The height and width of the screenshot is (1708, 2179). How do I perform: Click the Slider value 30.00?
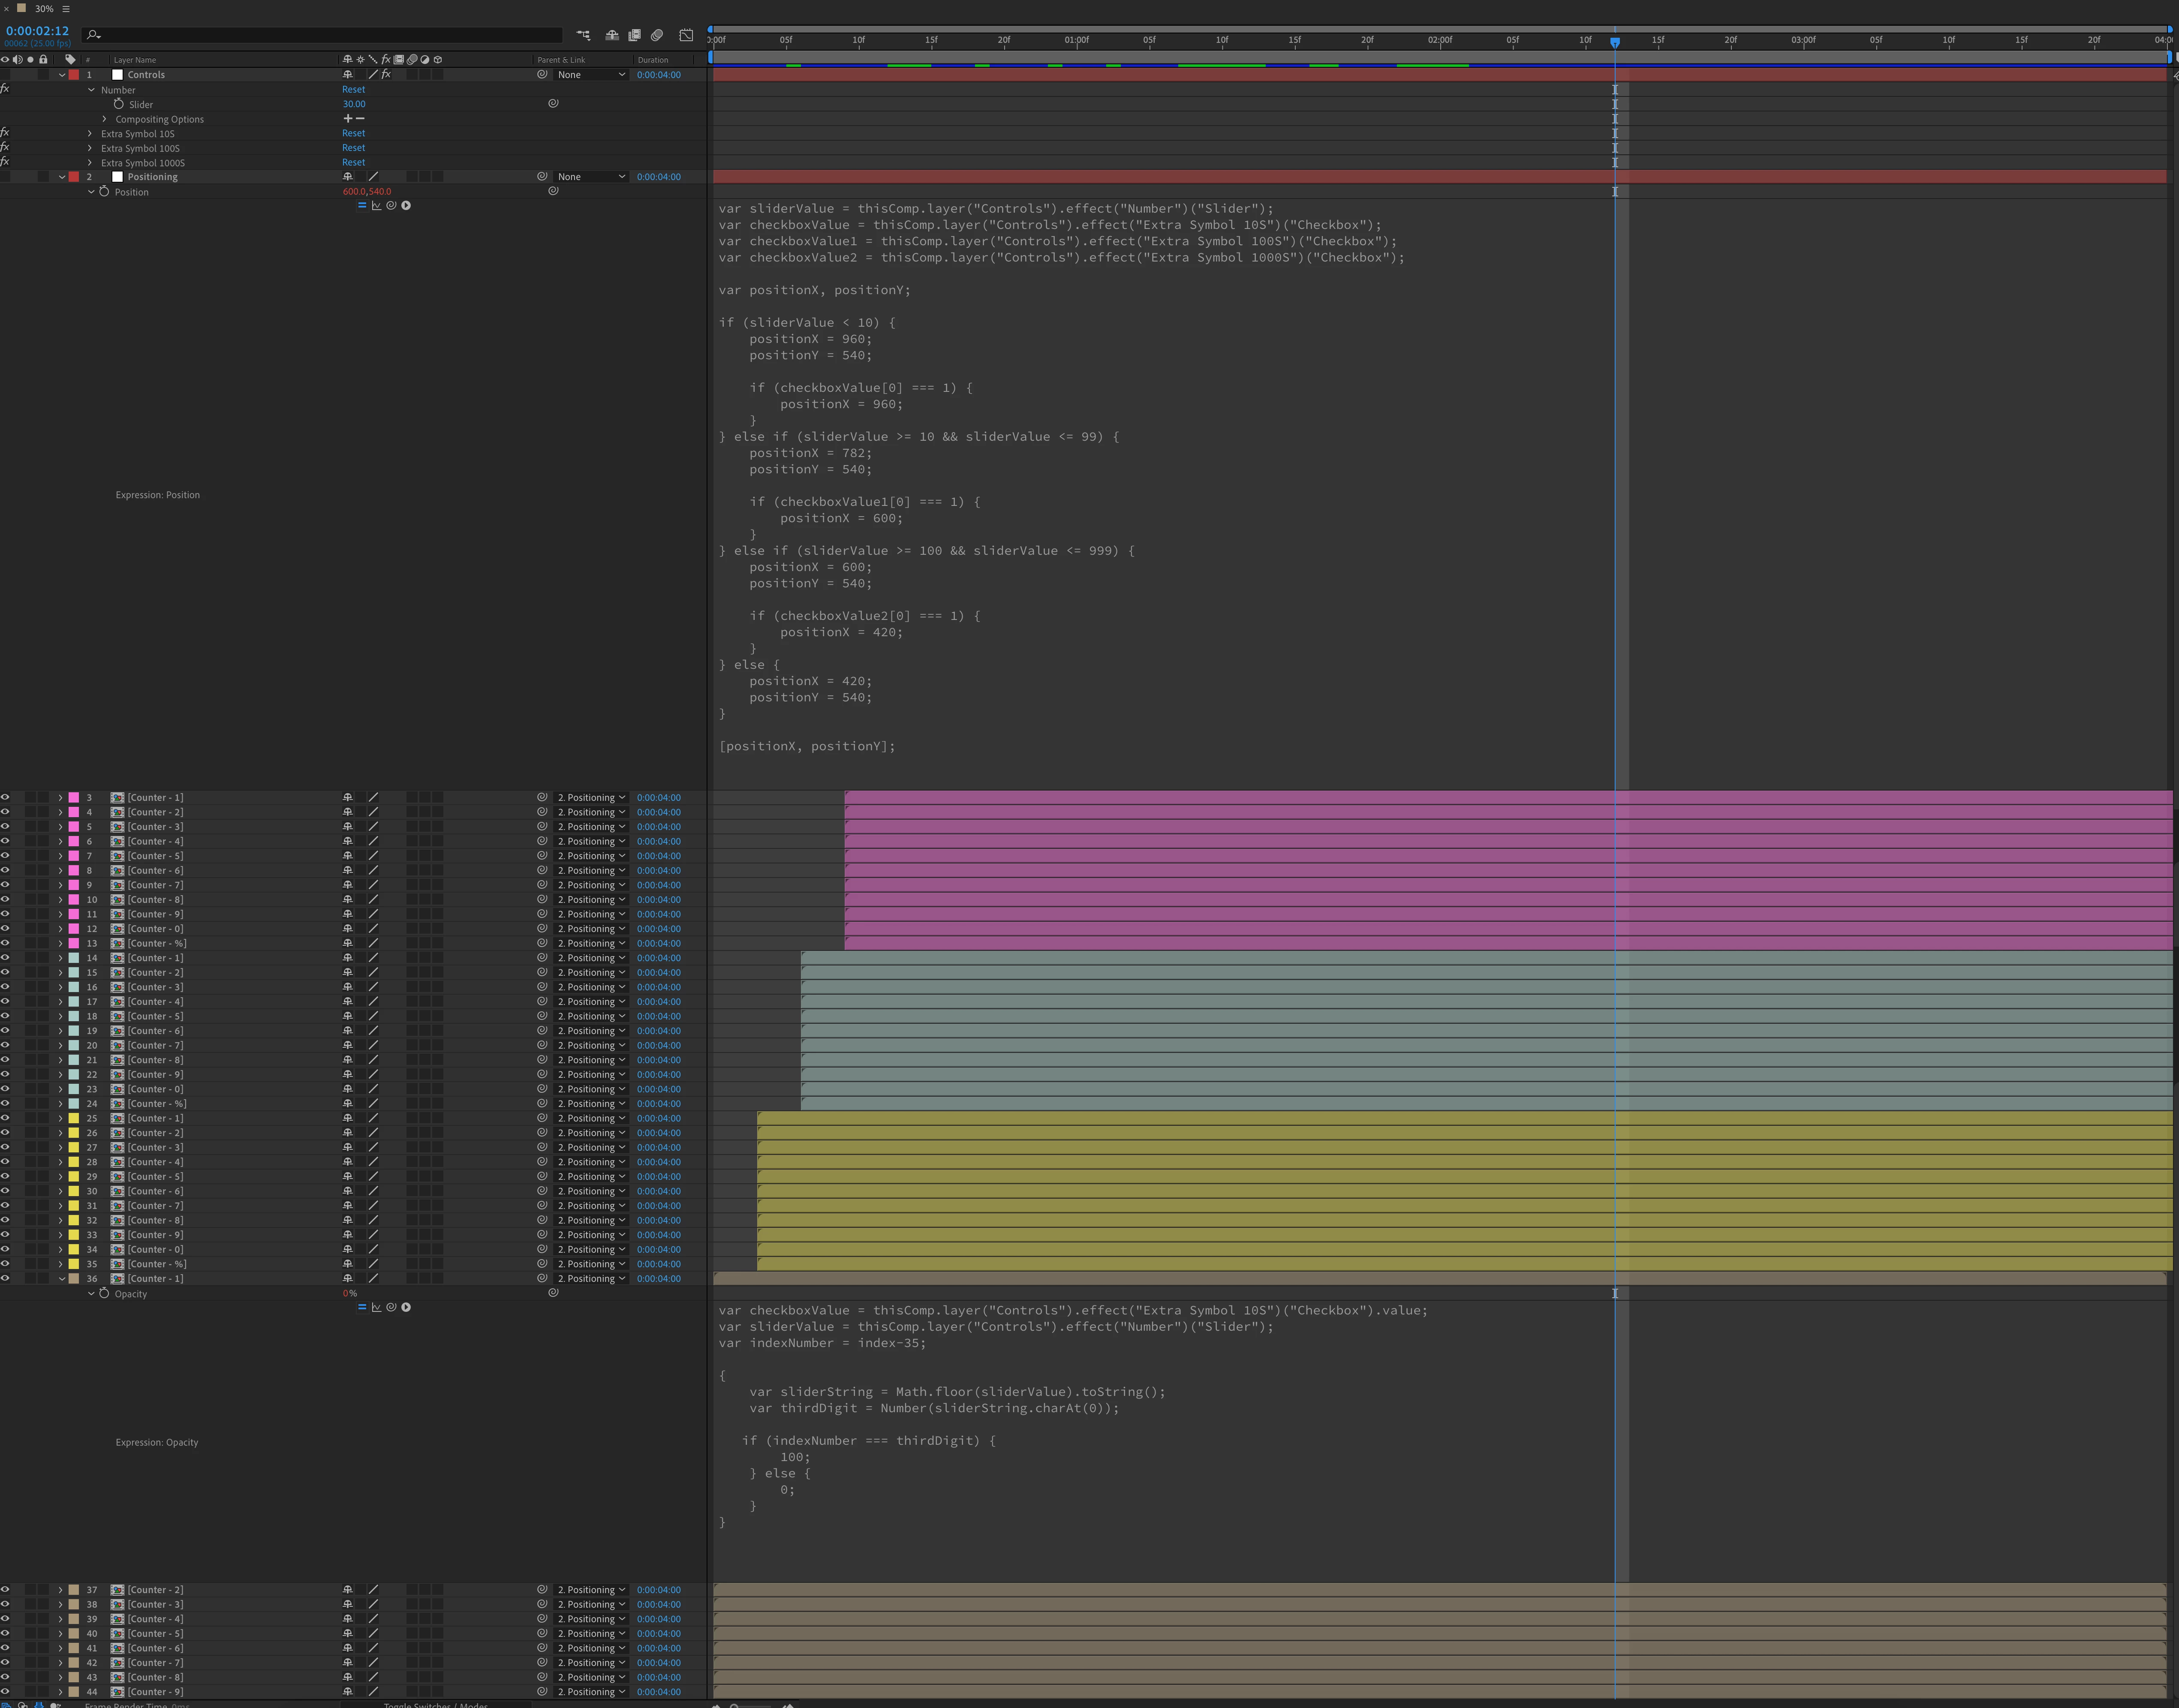[354, 104]
